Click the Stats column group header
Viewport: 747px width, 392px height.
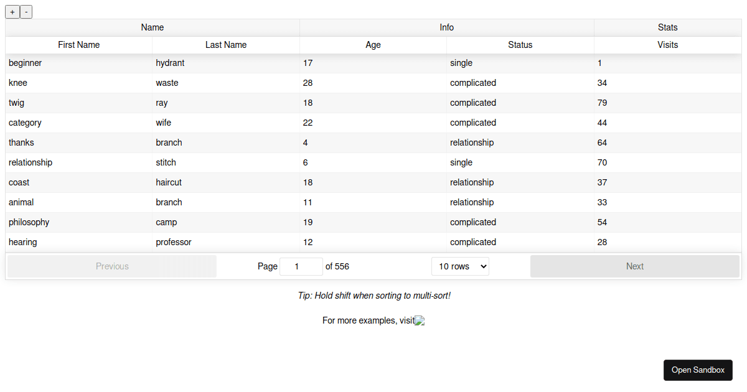tap(667, 27)
